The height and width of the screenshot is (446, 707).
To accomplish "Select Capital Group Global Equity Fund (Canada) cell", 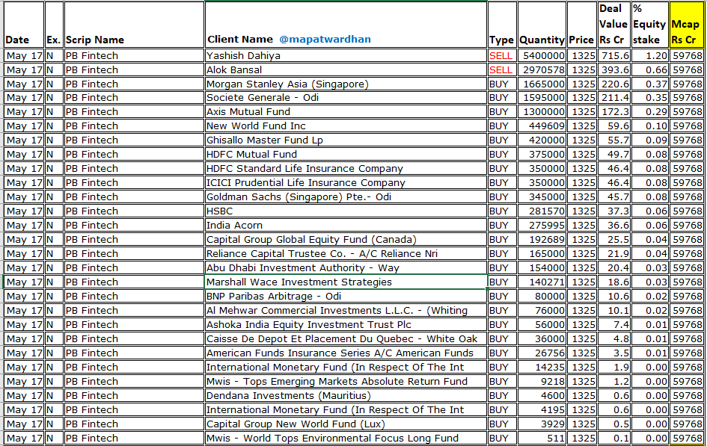I will click(x=346, y=239).
